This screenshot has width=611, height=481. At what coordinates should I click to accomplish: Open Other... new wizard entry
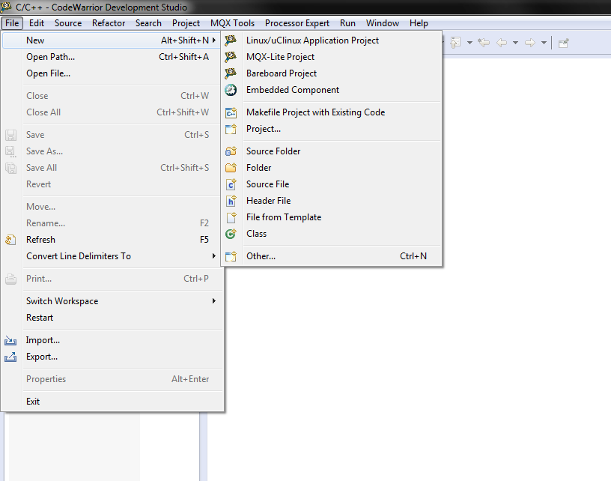[331, 256]
